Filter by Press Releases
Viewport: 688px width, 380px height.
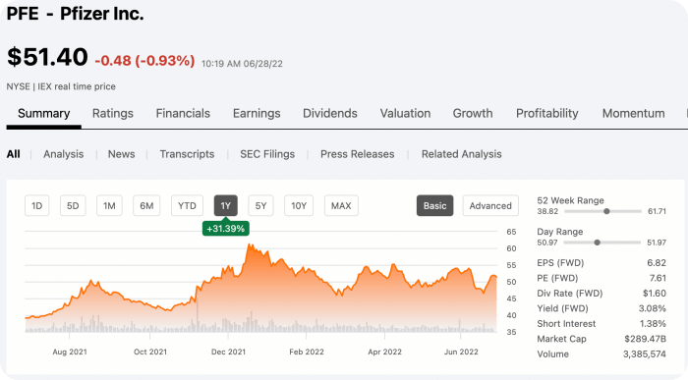point(357,154)
